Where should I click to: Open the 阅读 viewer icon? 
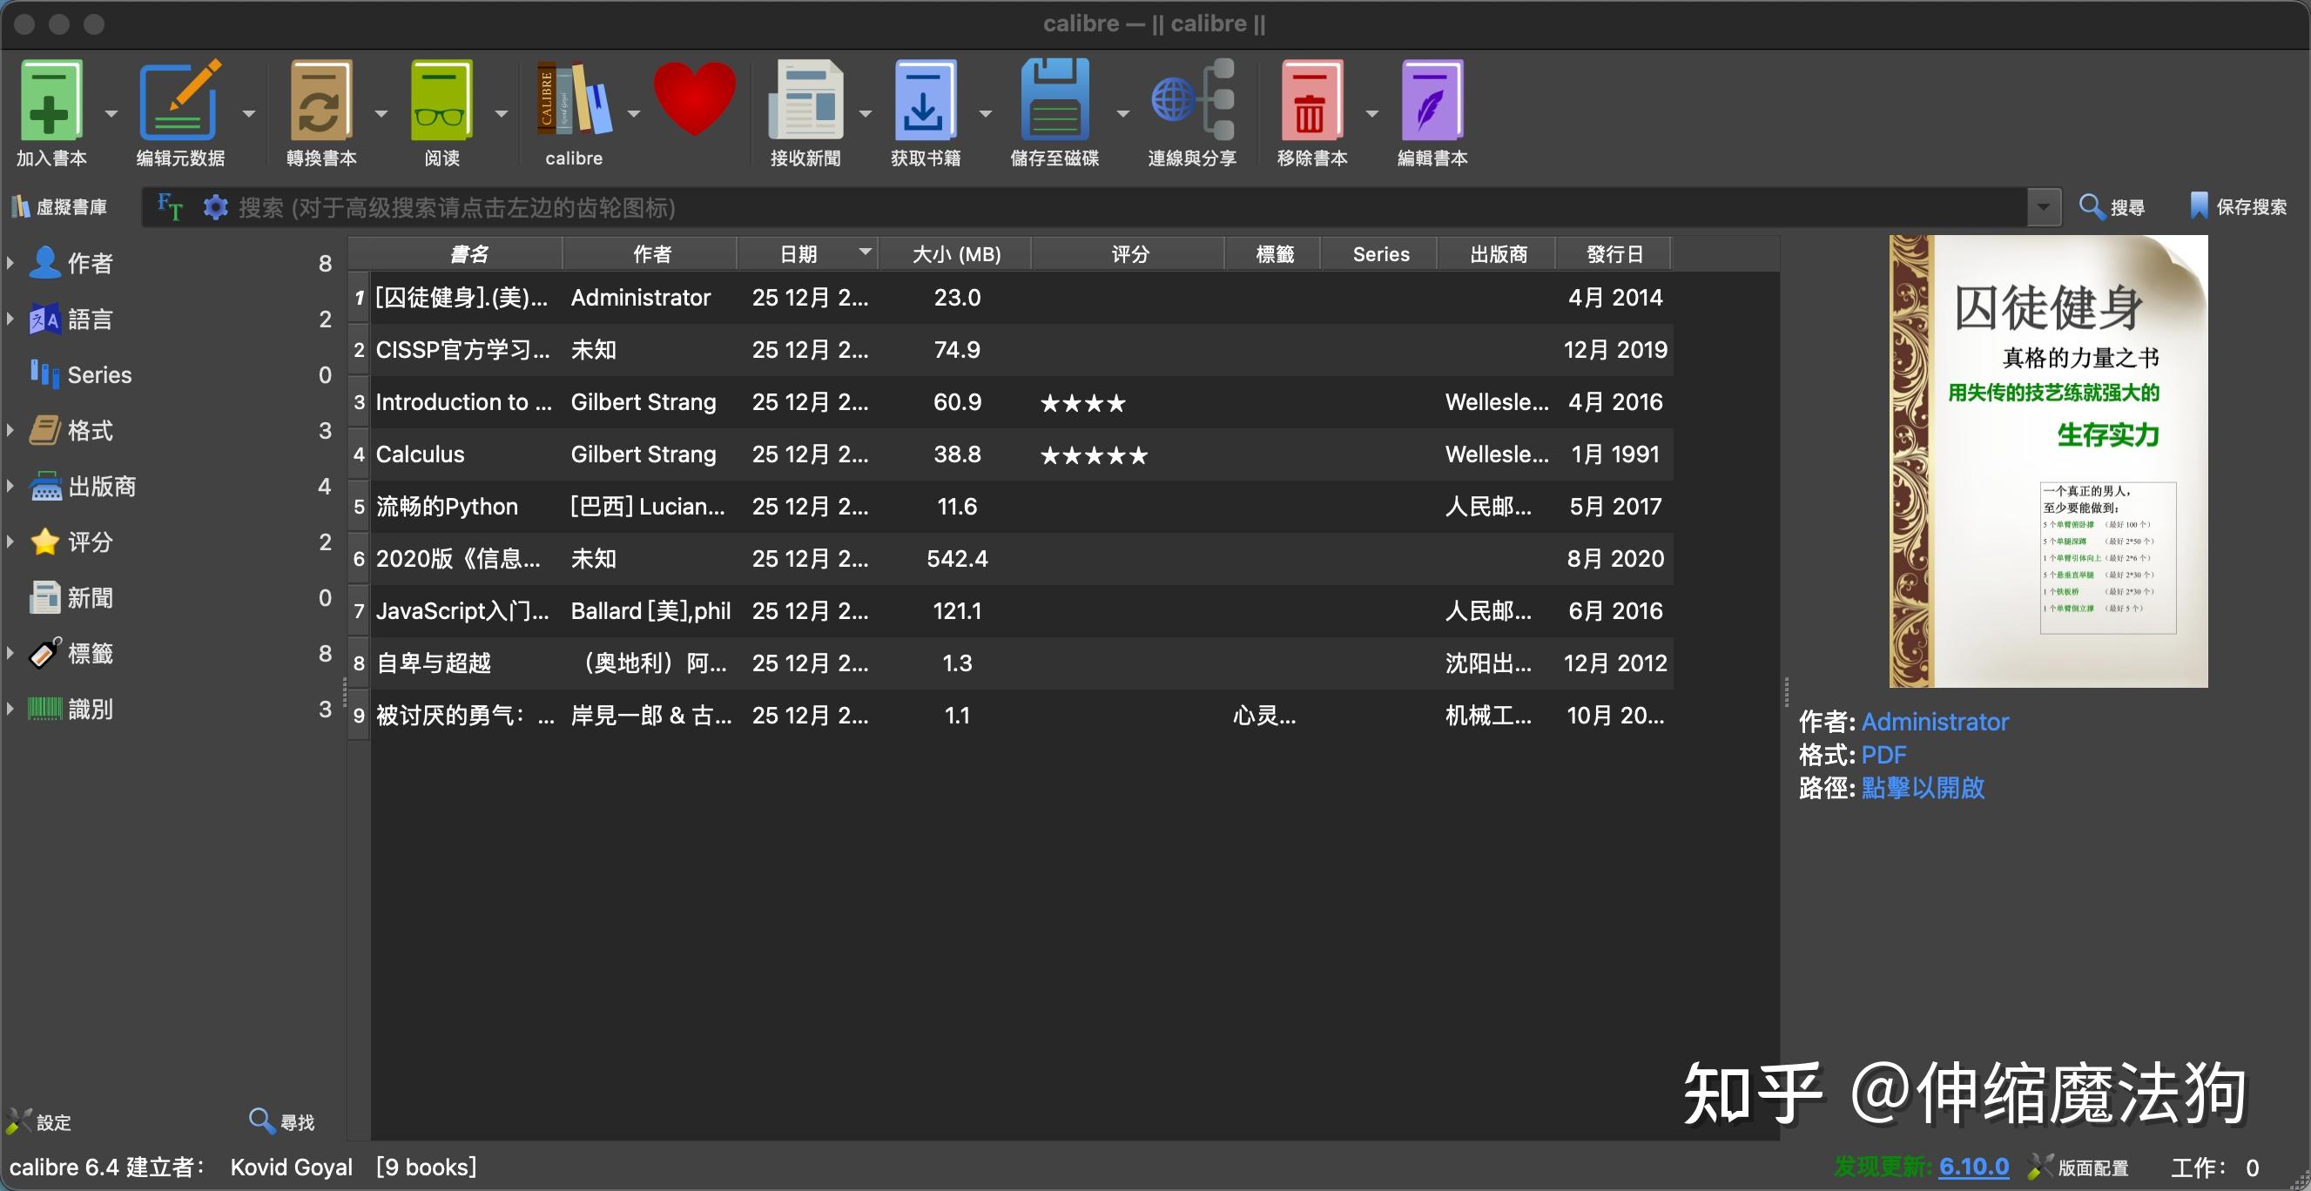tap(441, 101)
